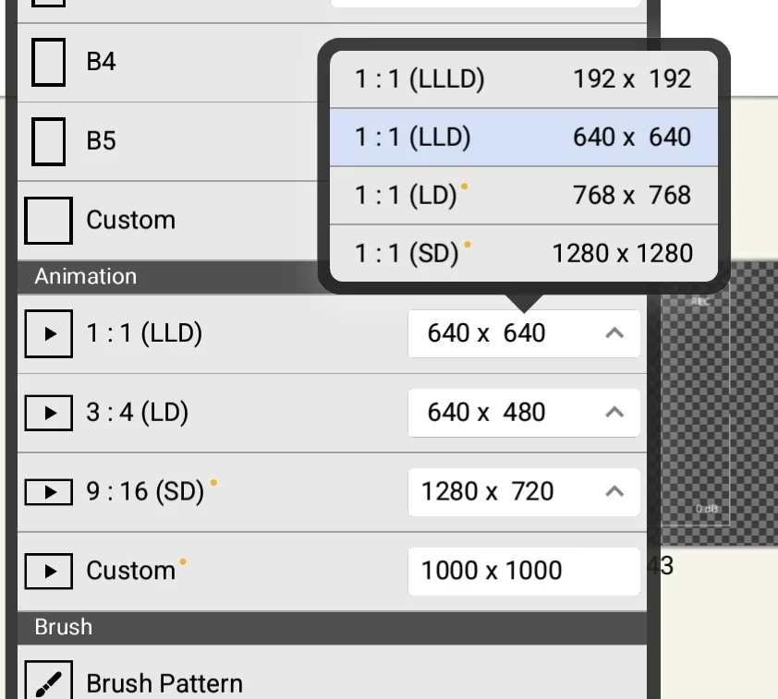Select 1:1 (LLLD) 192 x 192 option
The height and width of the screenshot is (699, 778).
click(x=523, y=79)
